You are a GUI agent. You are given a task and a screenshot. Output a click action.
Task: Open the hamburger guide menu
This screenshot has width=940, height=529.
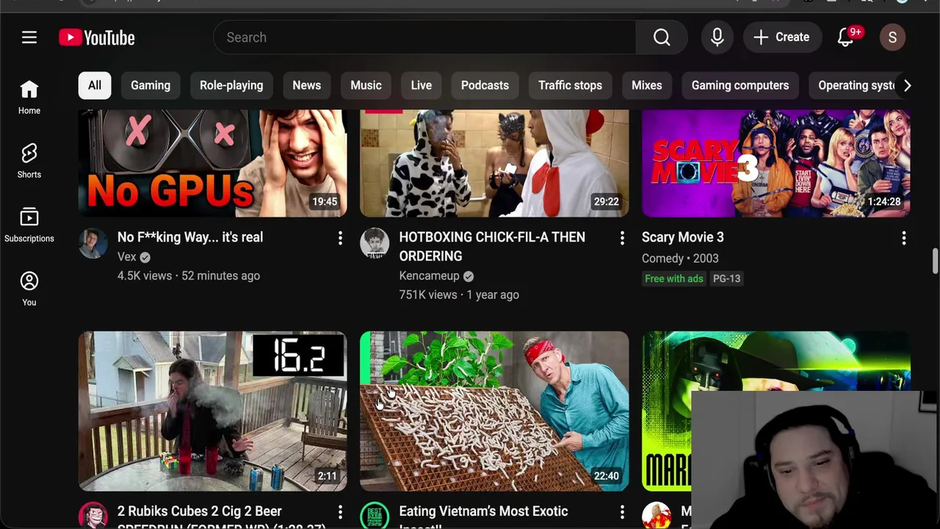[29, 37]
